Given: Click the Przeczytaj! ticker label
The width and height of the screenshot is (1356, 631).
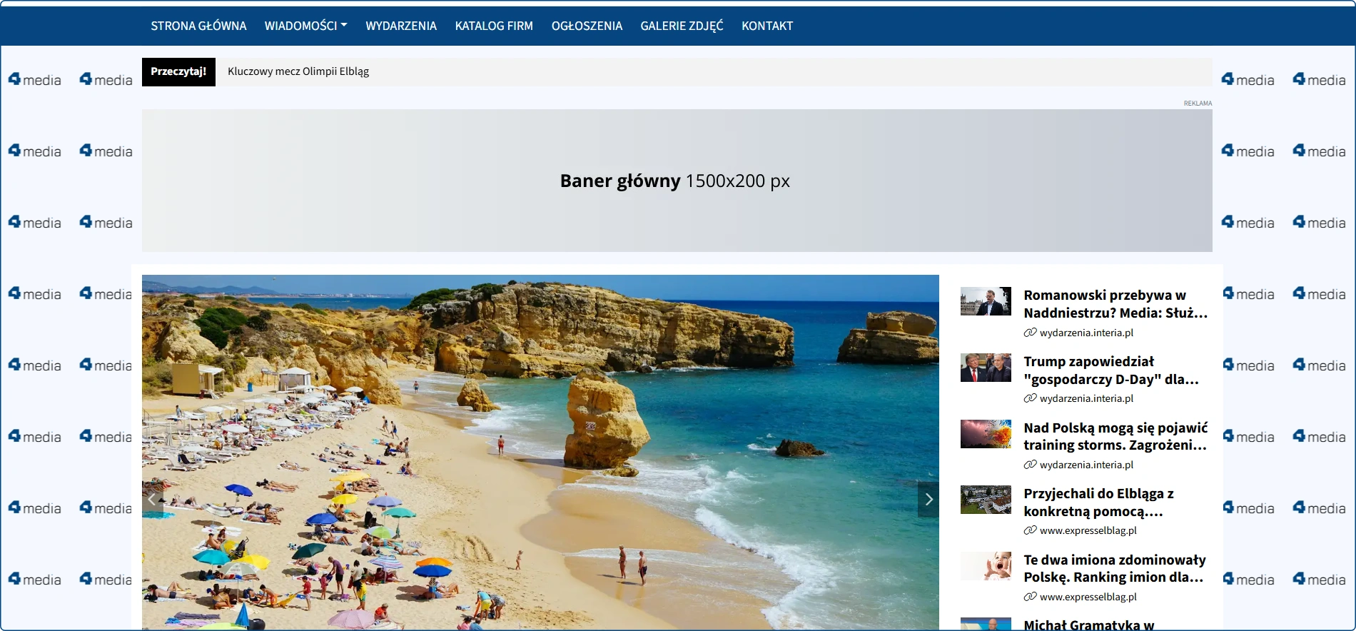Looking at the screenshot, I should click(x=178, y=71).
